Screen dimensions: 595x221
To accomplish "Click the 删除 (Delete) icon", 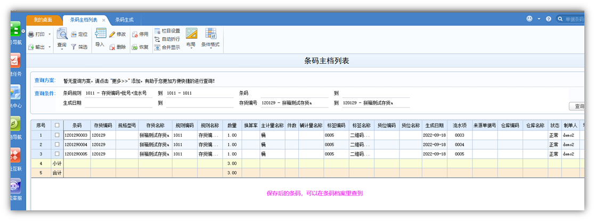I will (112, 47).
